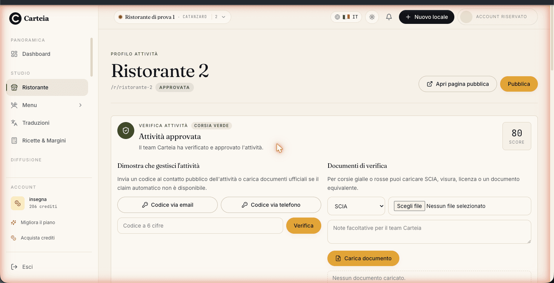Open notifications bell icon
Viewport: 554px width, 283px height.
click(x=389, y=17)
